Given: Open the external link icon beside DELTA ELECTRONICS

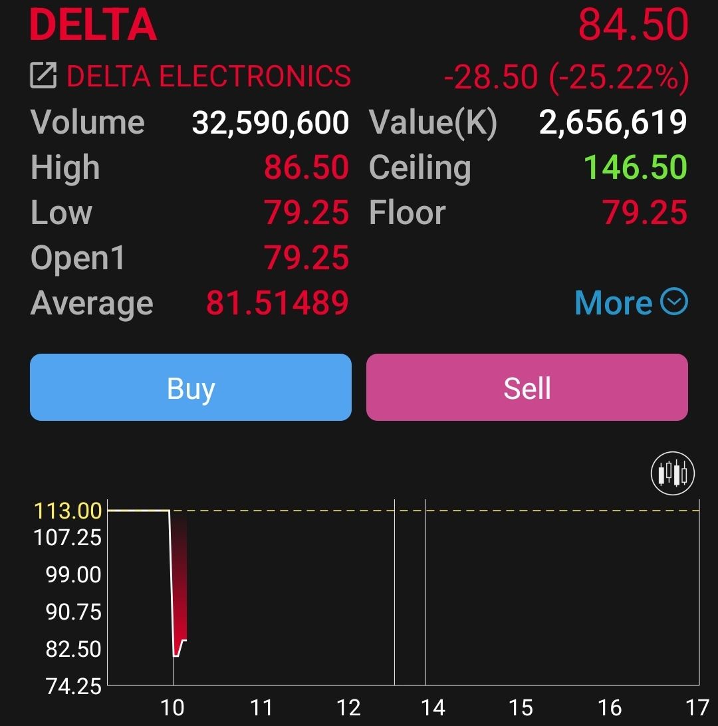Looking at the screenshot, I should click(43, 75).
